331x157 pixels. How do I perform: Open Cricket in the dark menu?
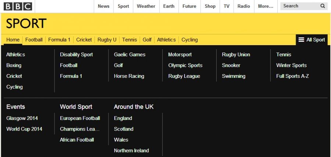coord(14,76)
